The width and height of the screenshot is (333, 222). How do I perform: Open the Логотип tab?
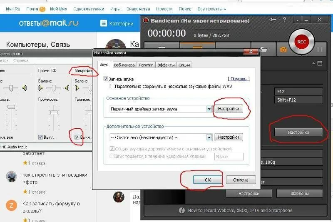[146, 65]
